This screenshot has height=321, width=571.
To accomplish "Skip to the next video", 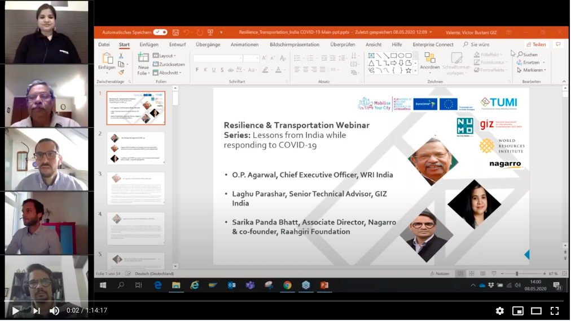I will point(37,310).
